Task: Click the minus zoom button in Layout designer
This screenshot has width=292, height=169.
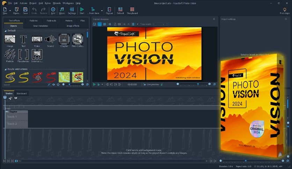Action: 178,84
